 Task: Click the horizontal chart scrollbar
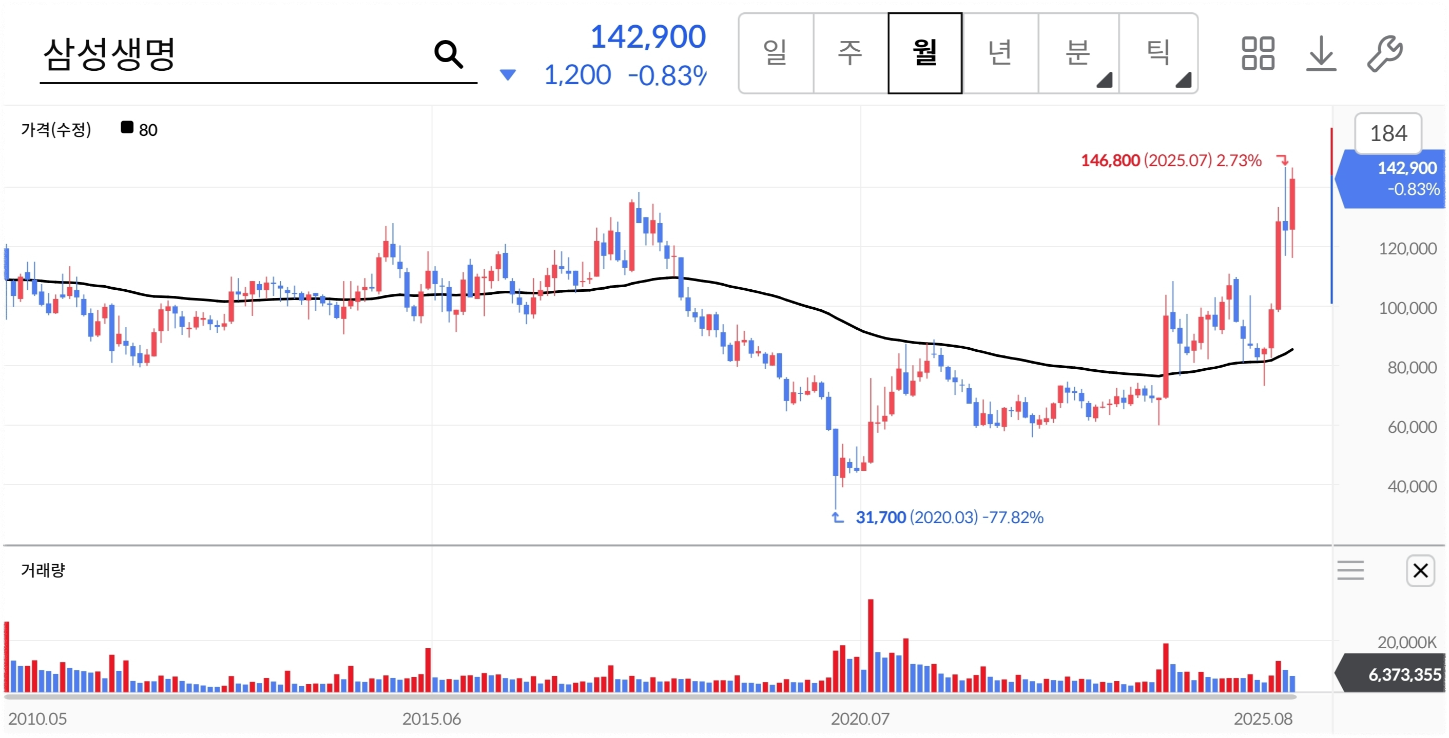[650, 697]
